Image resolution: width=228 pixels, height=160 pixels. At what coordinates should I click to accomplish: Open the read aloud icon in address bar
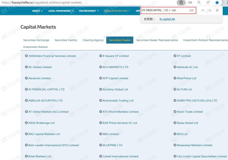(x=208, y=3)
